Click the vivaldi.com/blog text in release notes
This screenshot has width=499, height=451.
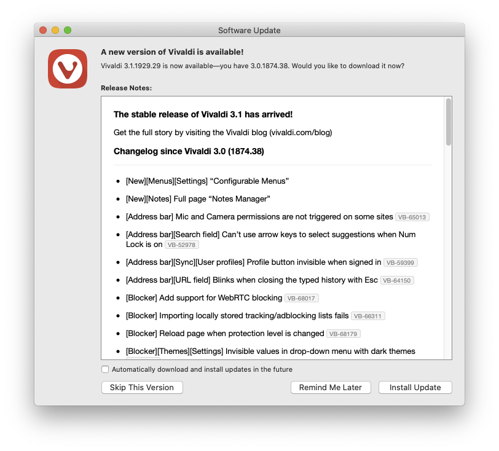301,132
